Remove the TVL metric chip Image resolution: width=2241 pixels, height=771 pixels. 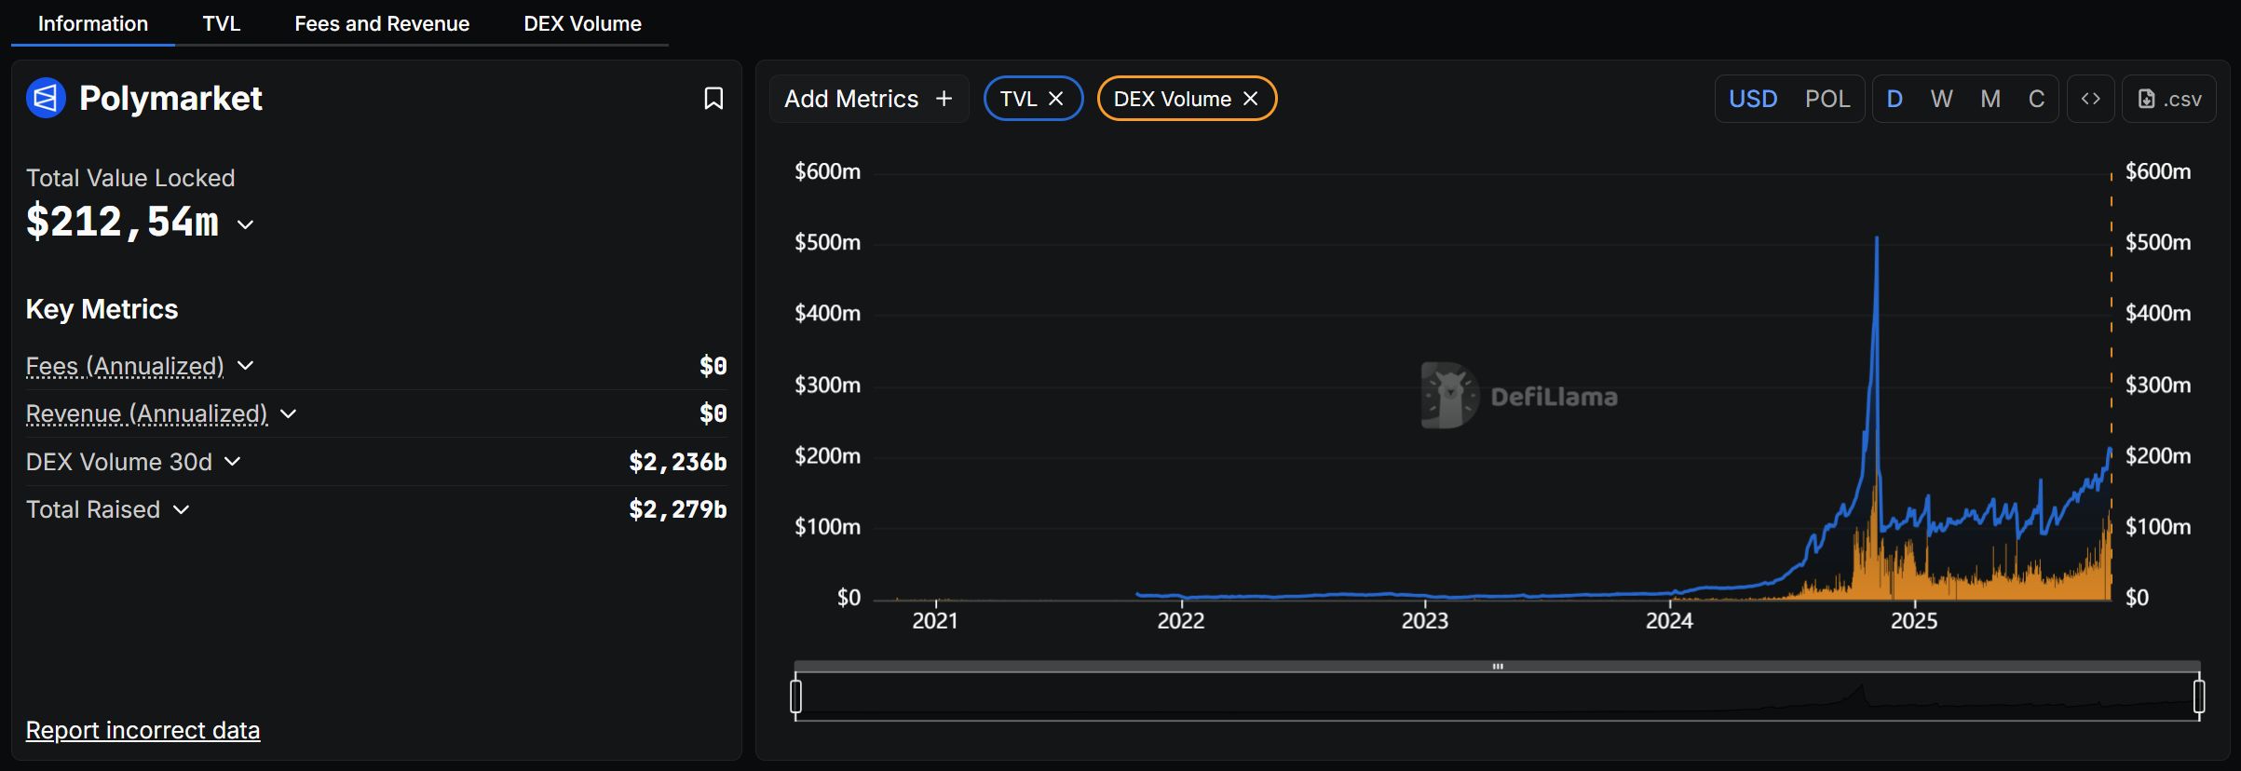click(1056, 99)
